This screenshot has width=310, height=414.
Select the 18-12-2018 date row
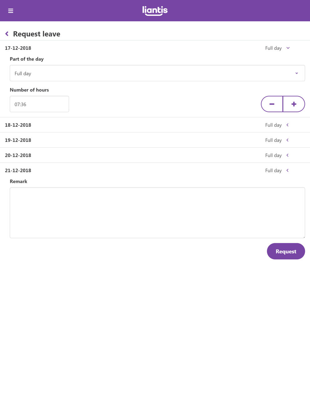18,125
